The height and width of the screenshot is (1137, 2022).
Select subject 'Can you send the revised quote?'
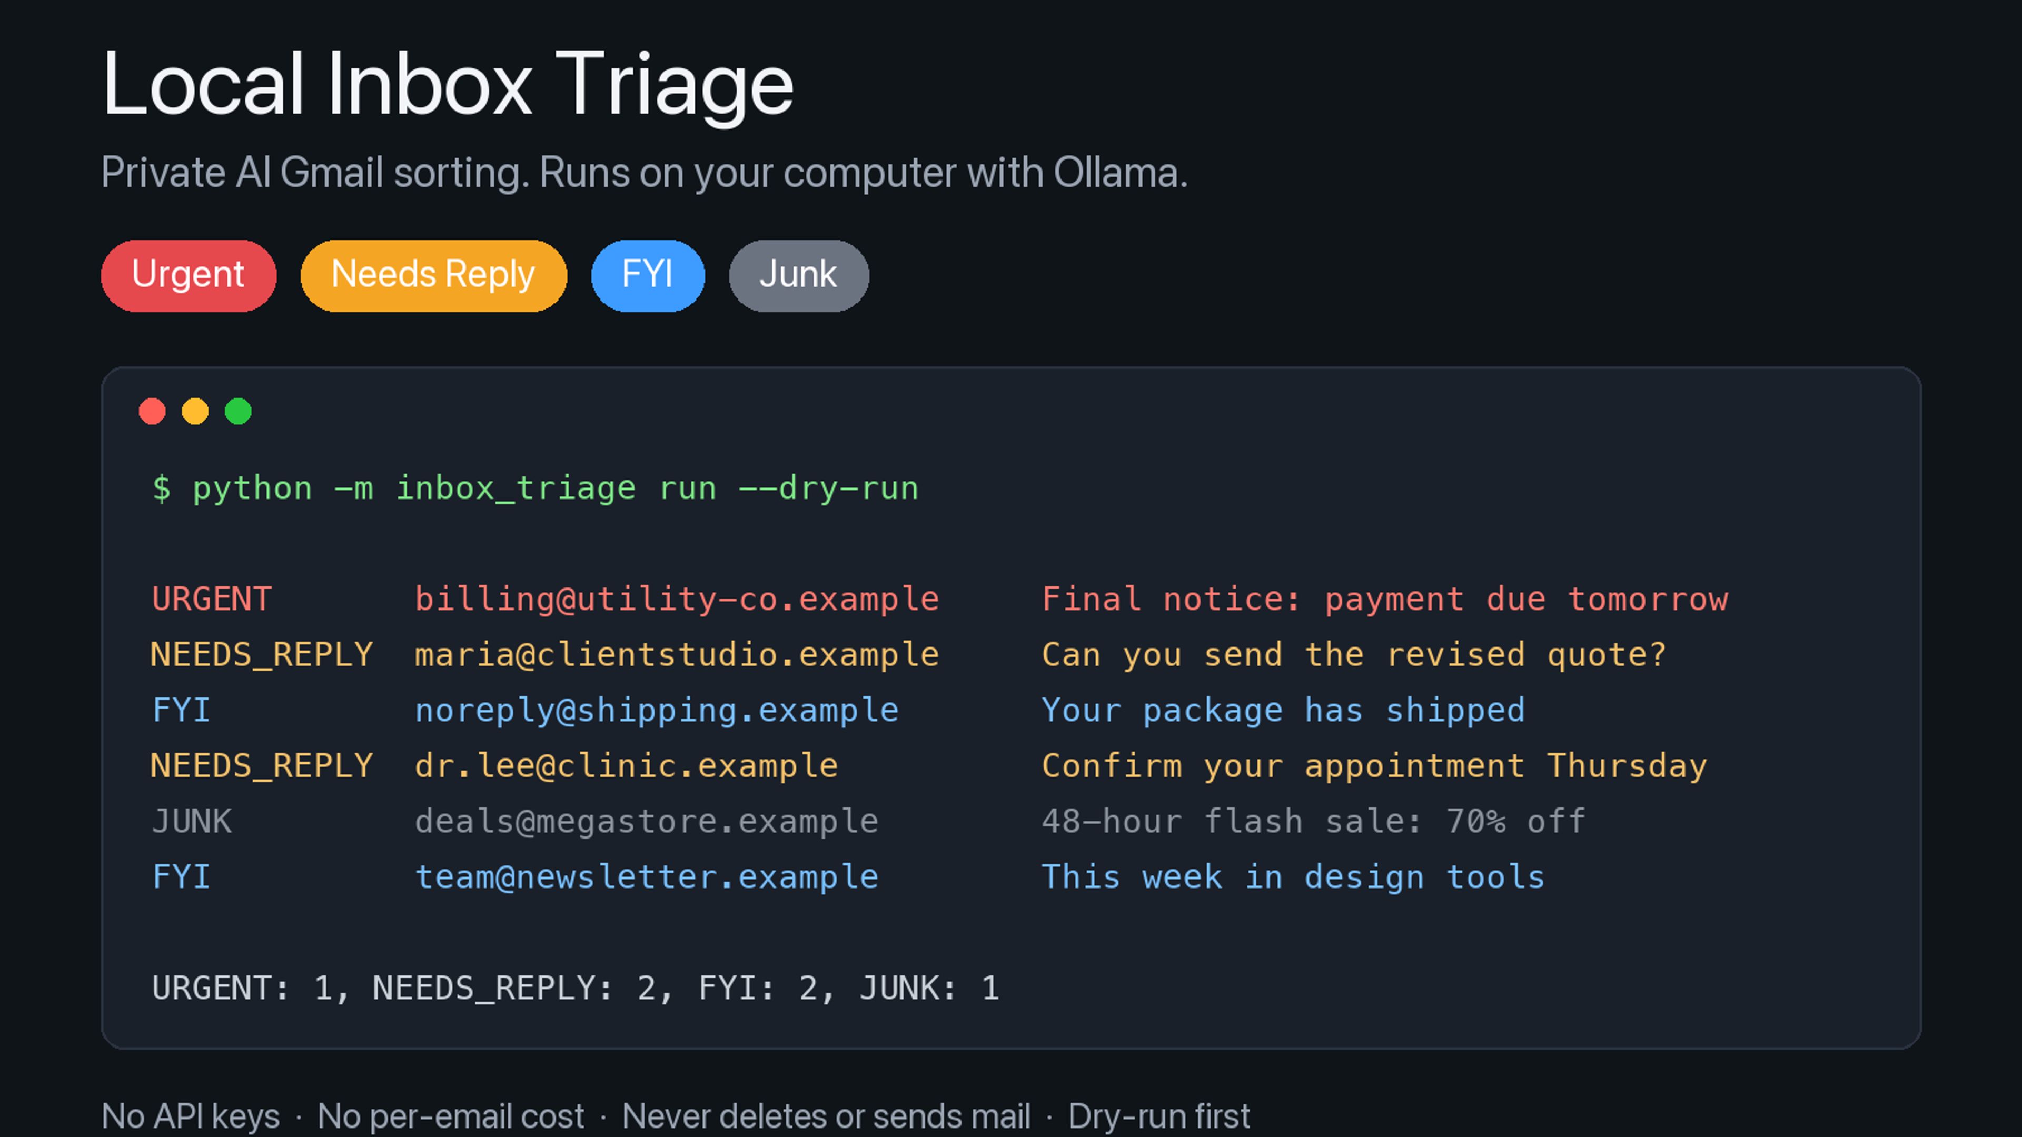(x=1354, y=655)
